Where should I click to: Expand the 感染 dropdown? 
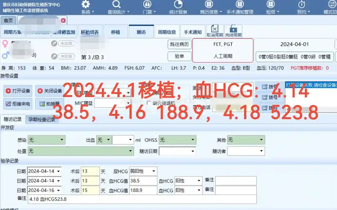click(62, 140)
